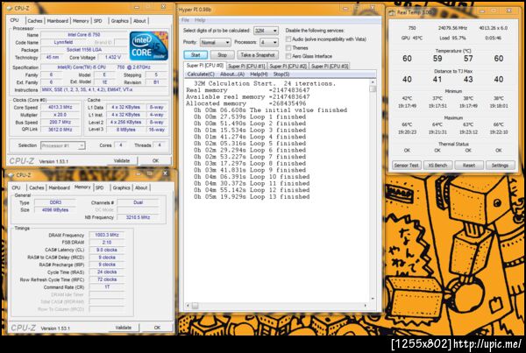The image size is (526, 353).
Task: Open the Help menu in Hyper PI
Action: pyautogui.click(x=200, y=20)
